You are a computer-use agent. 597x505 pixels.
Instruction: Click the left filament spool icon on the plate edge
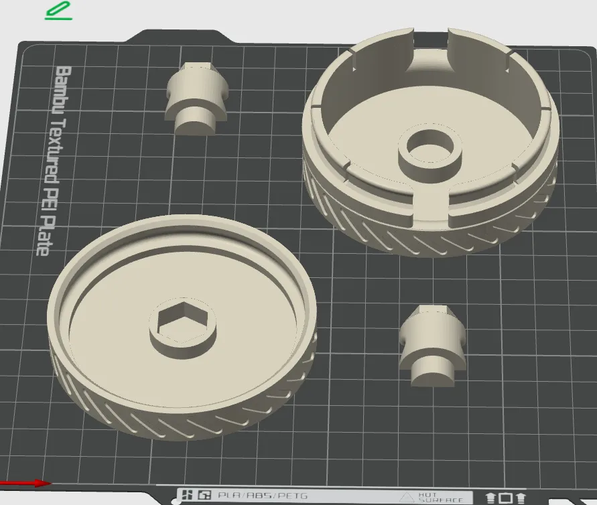490,497
